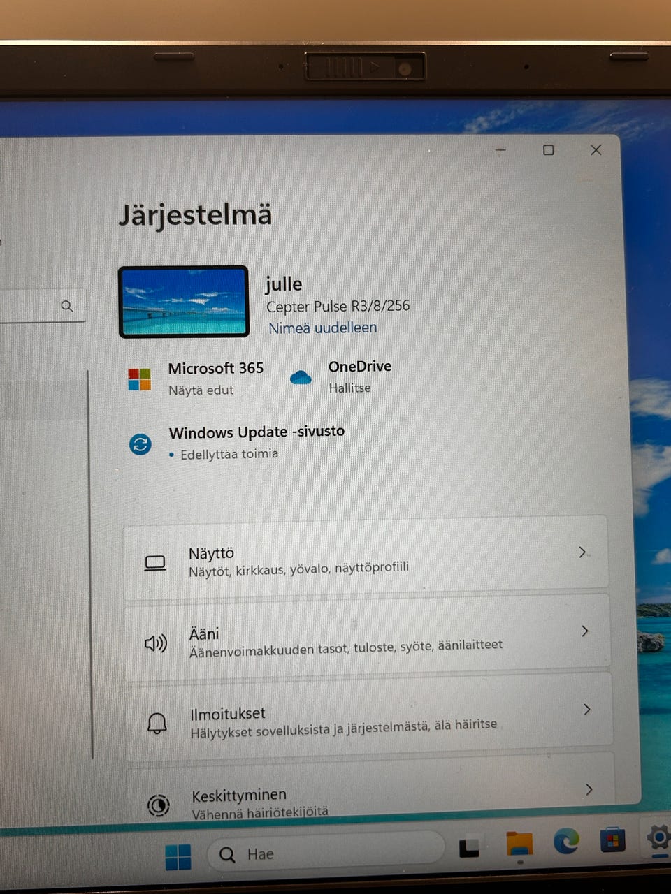Click the device name julle
Screen dimensions: 671x894
(x=284, y=284)
